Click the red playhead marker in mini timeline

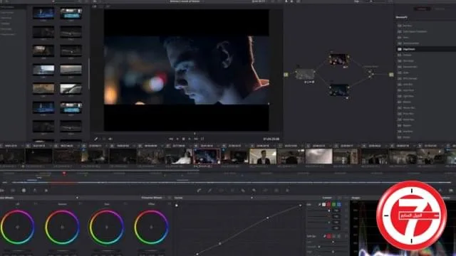64,174
